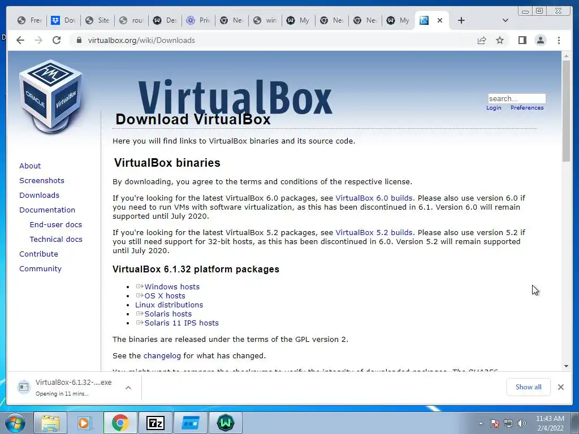Open the changelog link
This screenshot has width=579, height=434.
[x=162, y=356]
